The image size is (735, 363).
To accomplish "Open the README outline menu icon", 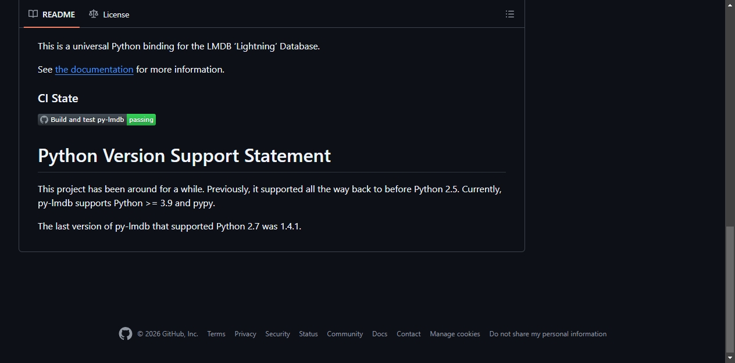I will tap(510, 14).
